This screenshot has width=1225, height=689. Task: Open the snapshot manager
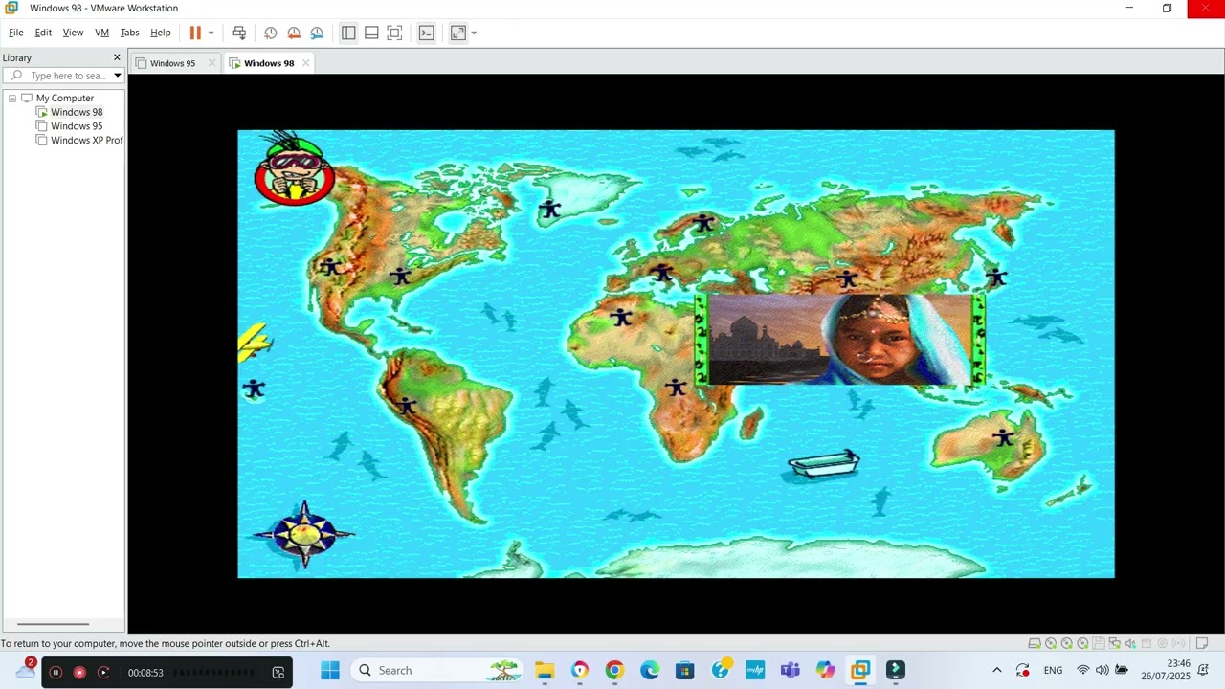pyautogui.click(x=317, y=33)
